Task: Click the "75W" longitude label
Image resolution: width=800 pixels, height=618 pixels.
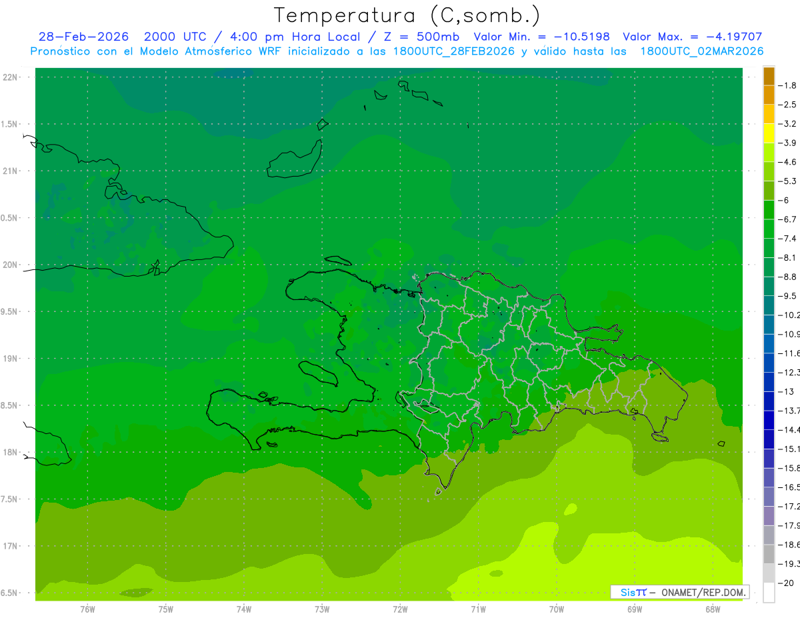Action: 166,609
